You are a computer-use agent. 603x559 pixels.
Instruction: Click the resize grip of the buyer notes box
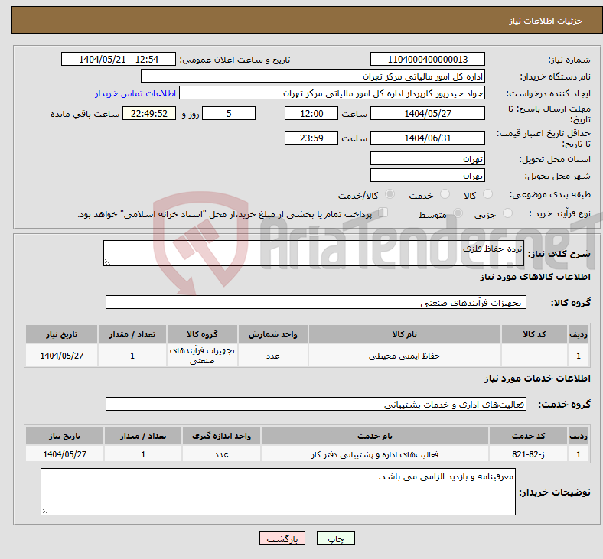pyautogui.click(x=44, y=512)
